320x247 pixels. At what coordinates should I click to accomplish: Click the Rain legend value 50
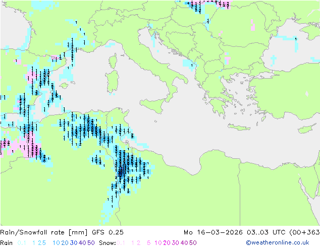(91, 243)
